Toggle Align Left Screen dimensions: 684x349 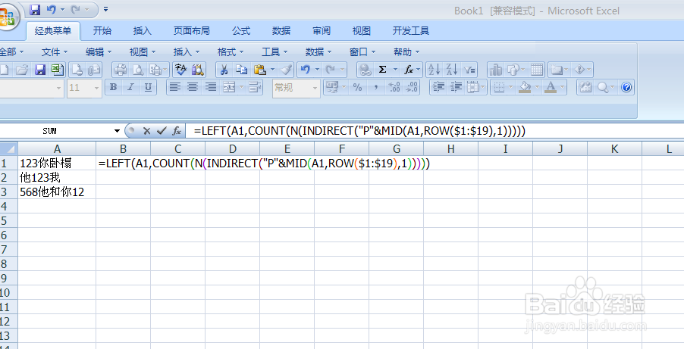175,88
